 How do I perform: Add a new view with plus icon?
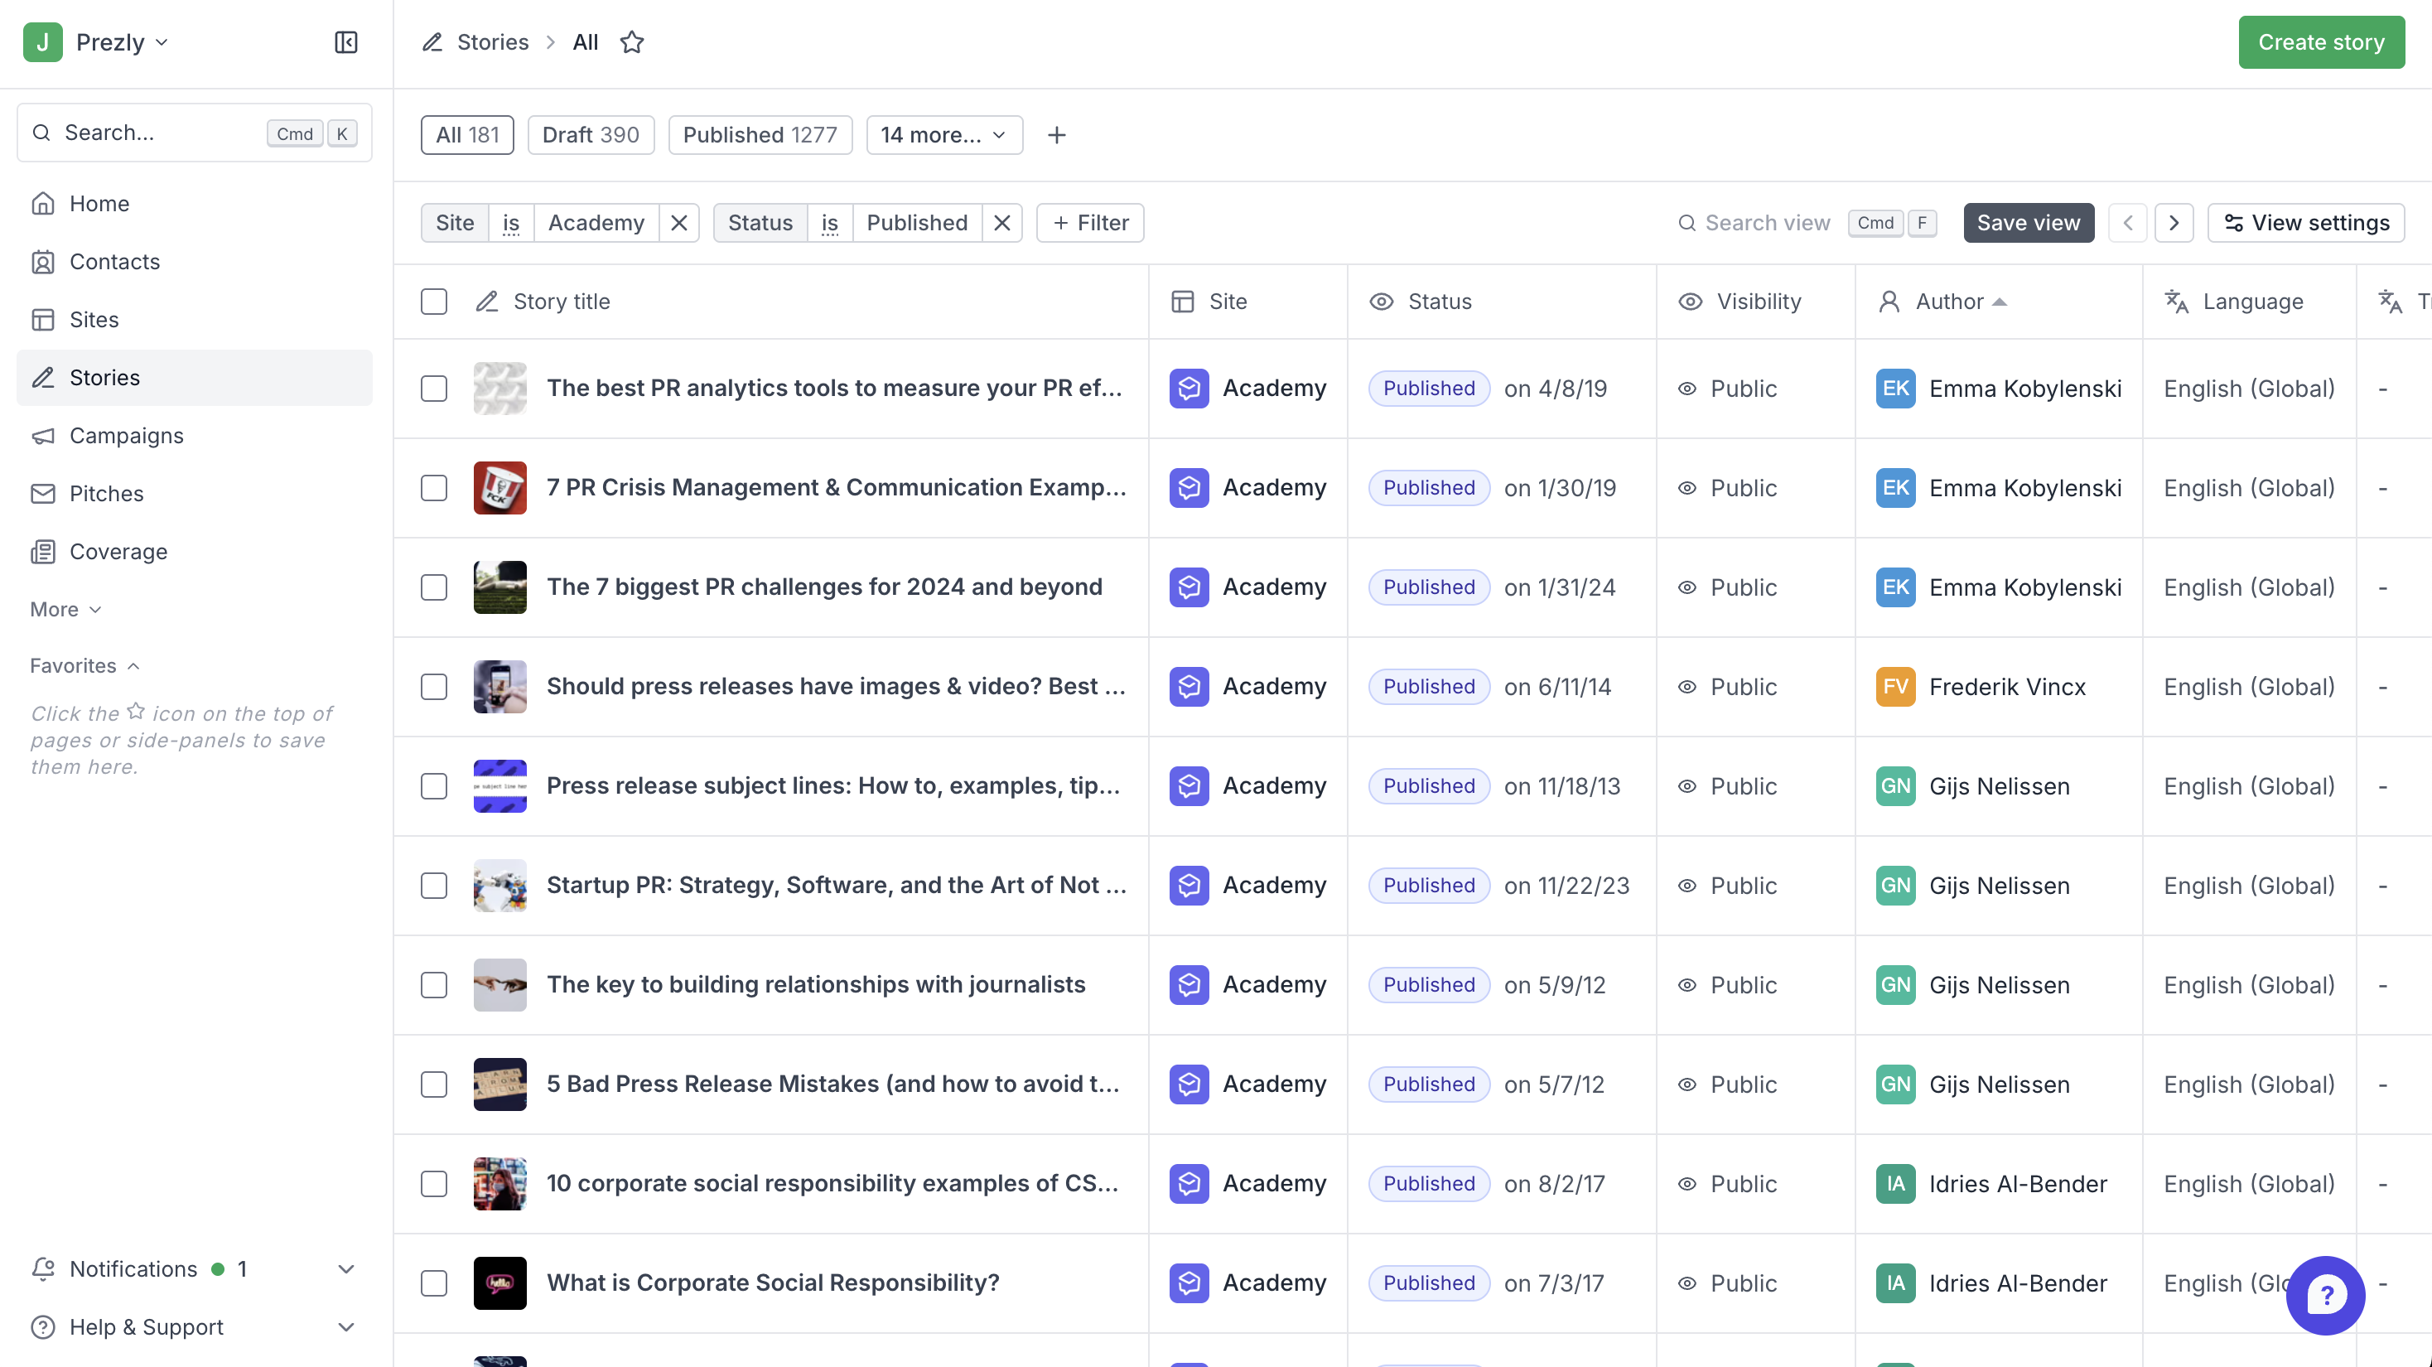(1056, 135)
